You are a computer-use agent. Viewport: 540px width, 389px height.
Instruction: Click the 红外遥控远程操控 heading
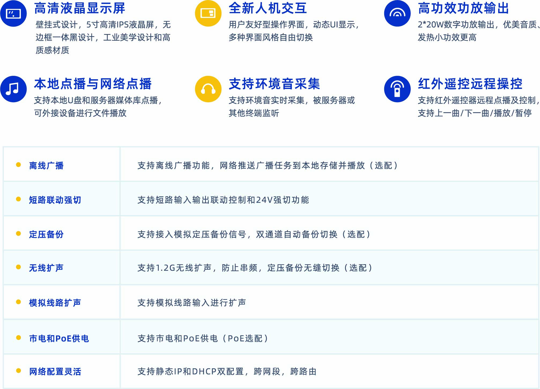pyautogui.click(x=470, y=84)
